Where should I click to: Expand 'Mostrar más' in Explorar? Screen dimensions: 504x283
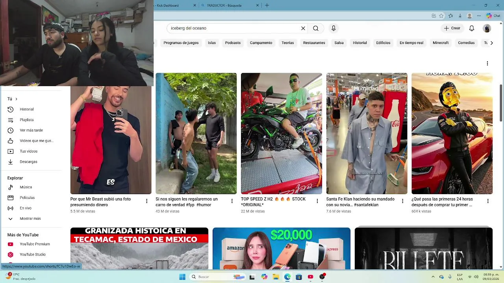[31, 219]
